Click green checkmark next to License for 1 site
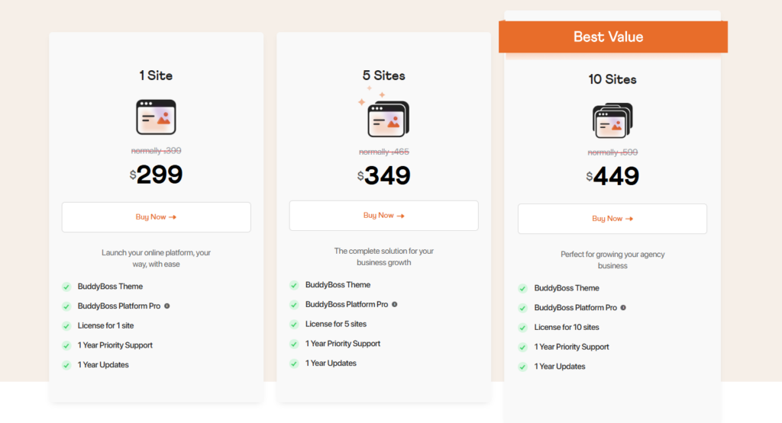 pos(66,325)
